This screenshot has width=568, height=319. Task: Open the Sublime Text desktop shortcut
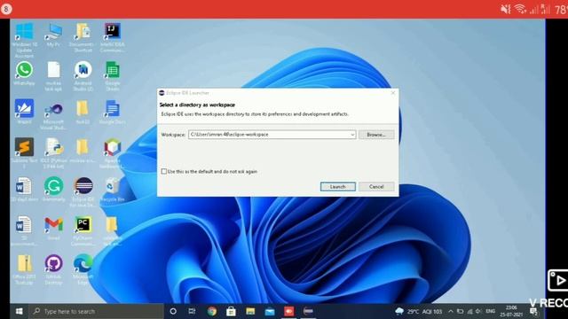point(24,153)
